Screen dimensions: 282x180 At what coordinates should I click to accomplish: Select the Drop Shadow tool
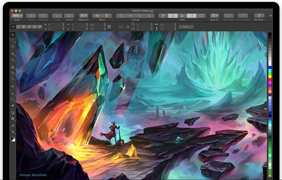[x=13, y=112]
